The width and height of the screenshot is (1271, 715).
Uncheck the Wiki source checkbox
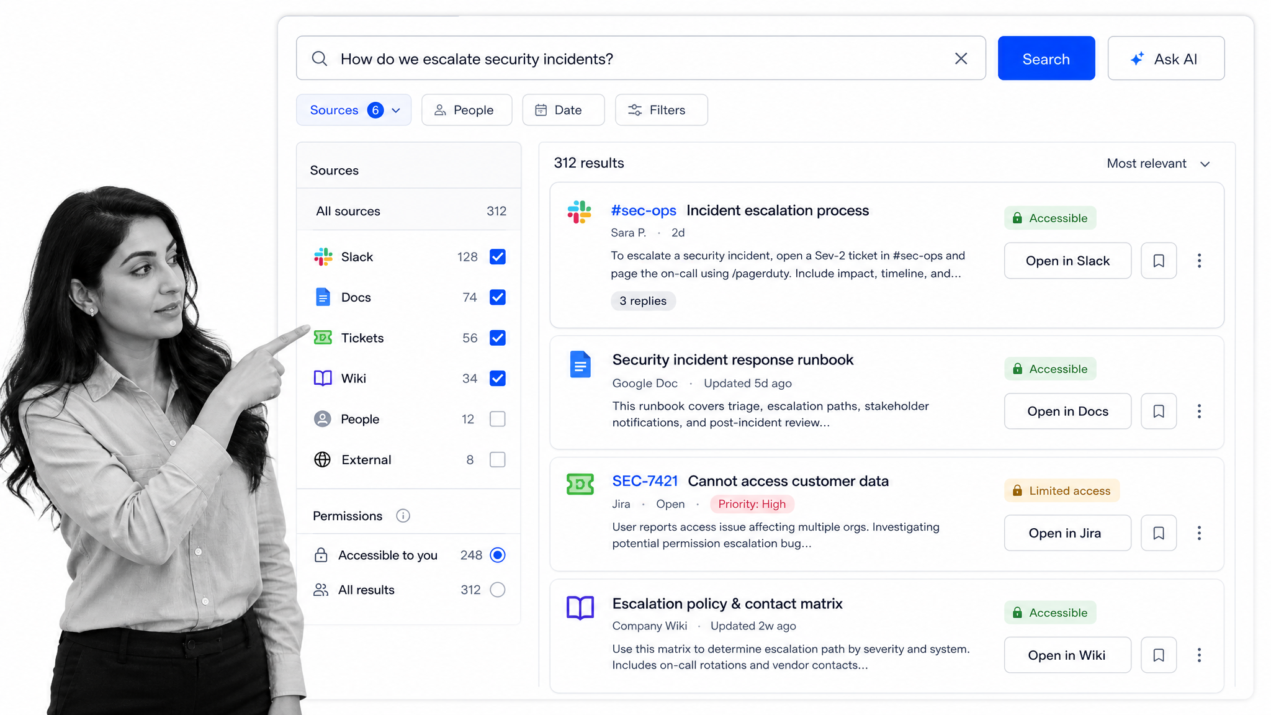(x=498, y=379)
